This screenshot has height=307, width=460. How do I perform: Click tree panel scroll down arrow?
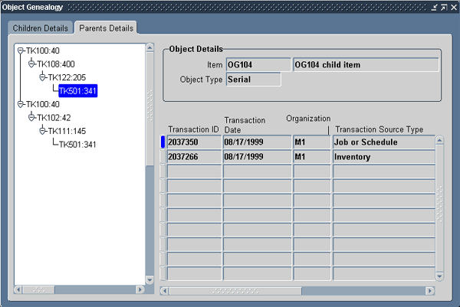[x=149, y=280]
